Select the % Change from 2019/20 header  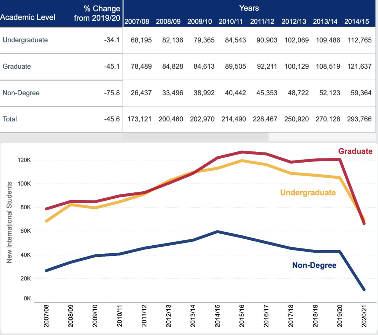pyautogui.click(x=97, y=13)
